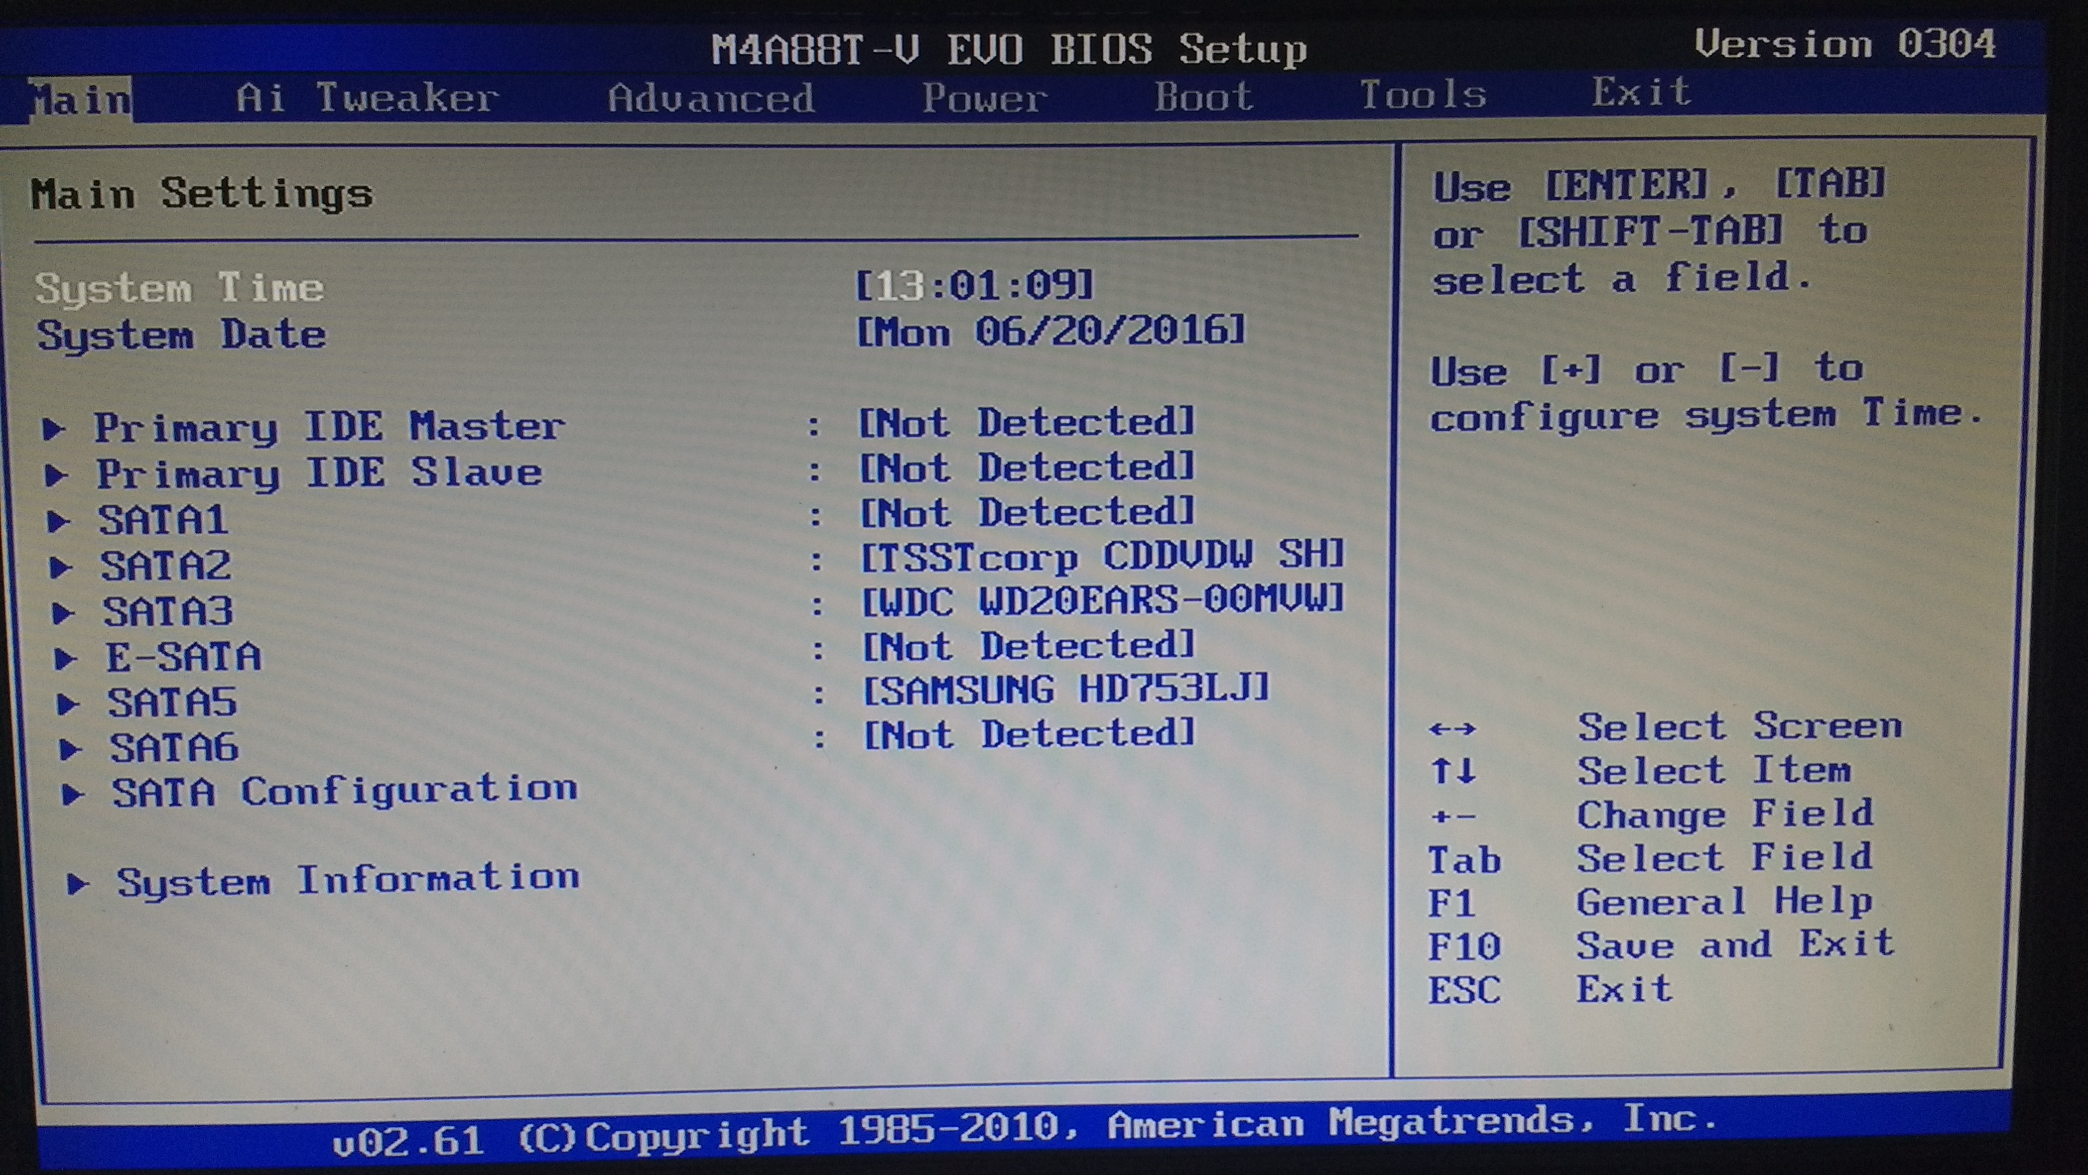Open the SATA2 entry
Screen dimensions: 2088x1175
166,566
